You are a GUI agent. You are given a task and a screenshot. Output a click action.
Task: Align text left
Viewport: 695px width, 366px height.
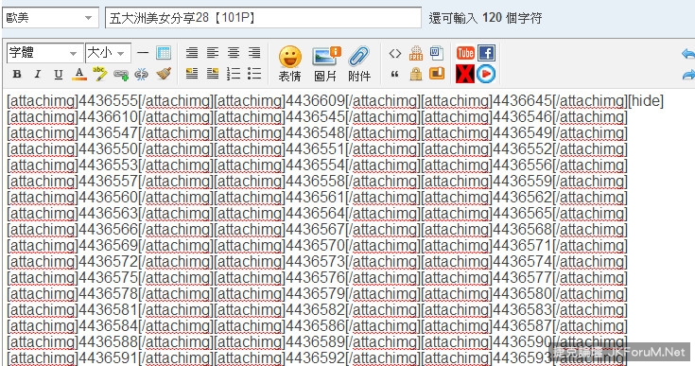coord(213,53)
